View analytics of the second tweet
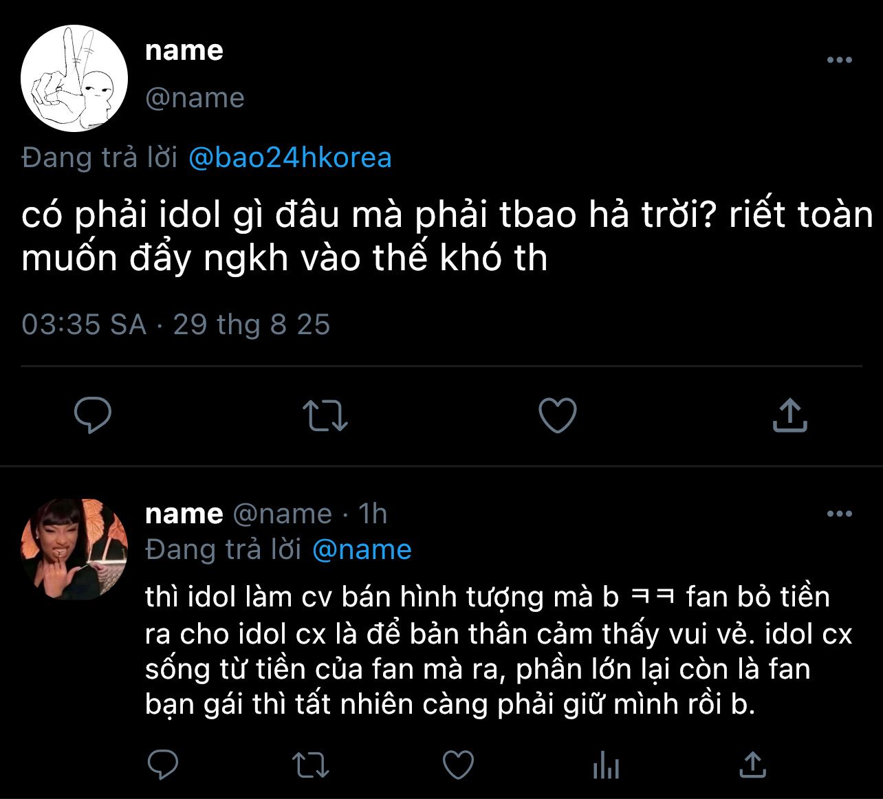Screen dimensions: 883x799 (606, 765)
